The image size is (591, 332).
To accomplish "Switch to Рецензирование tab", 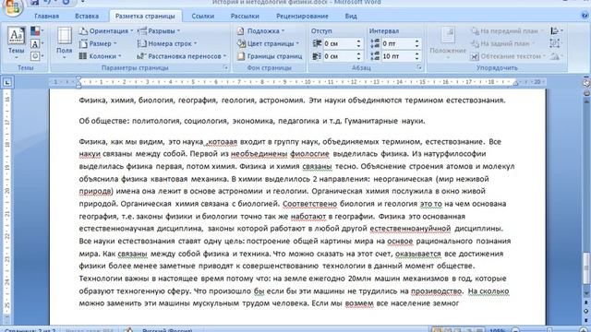I will pos(302,17).
